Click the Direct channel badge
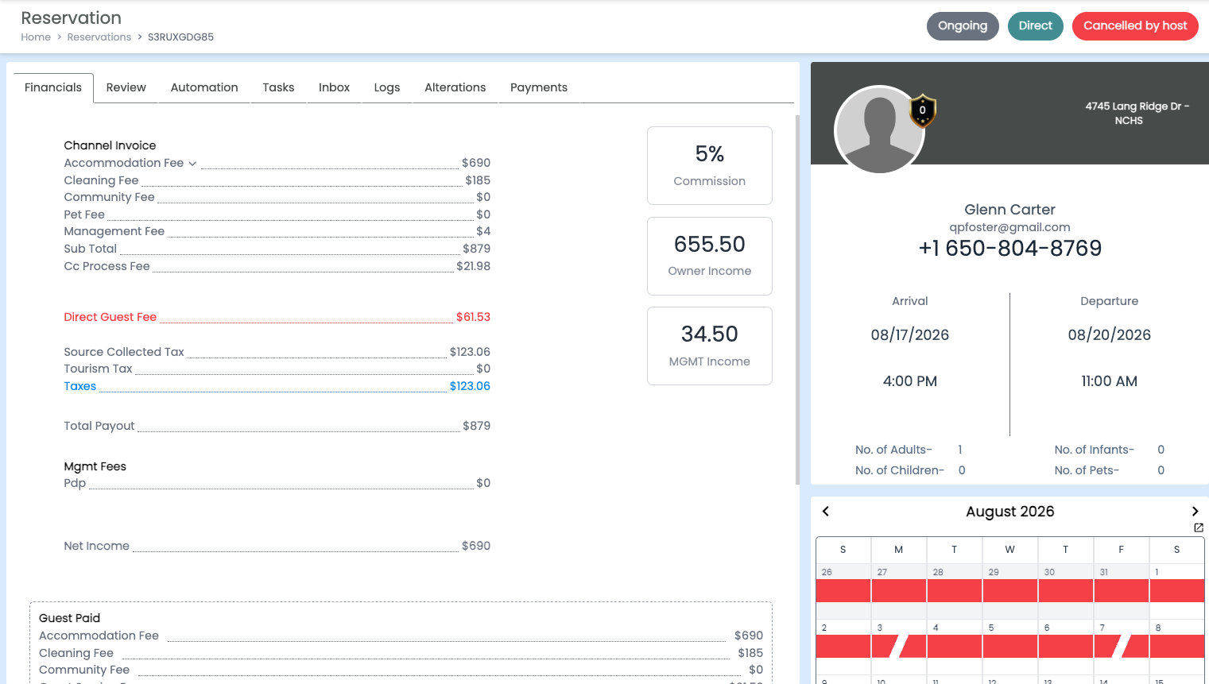Screen dimensions: 1209x684 [1036, 26]
